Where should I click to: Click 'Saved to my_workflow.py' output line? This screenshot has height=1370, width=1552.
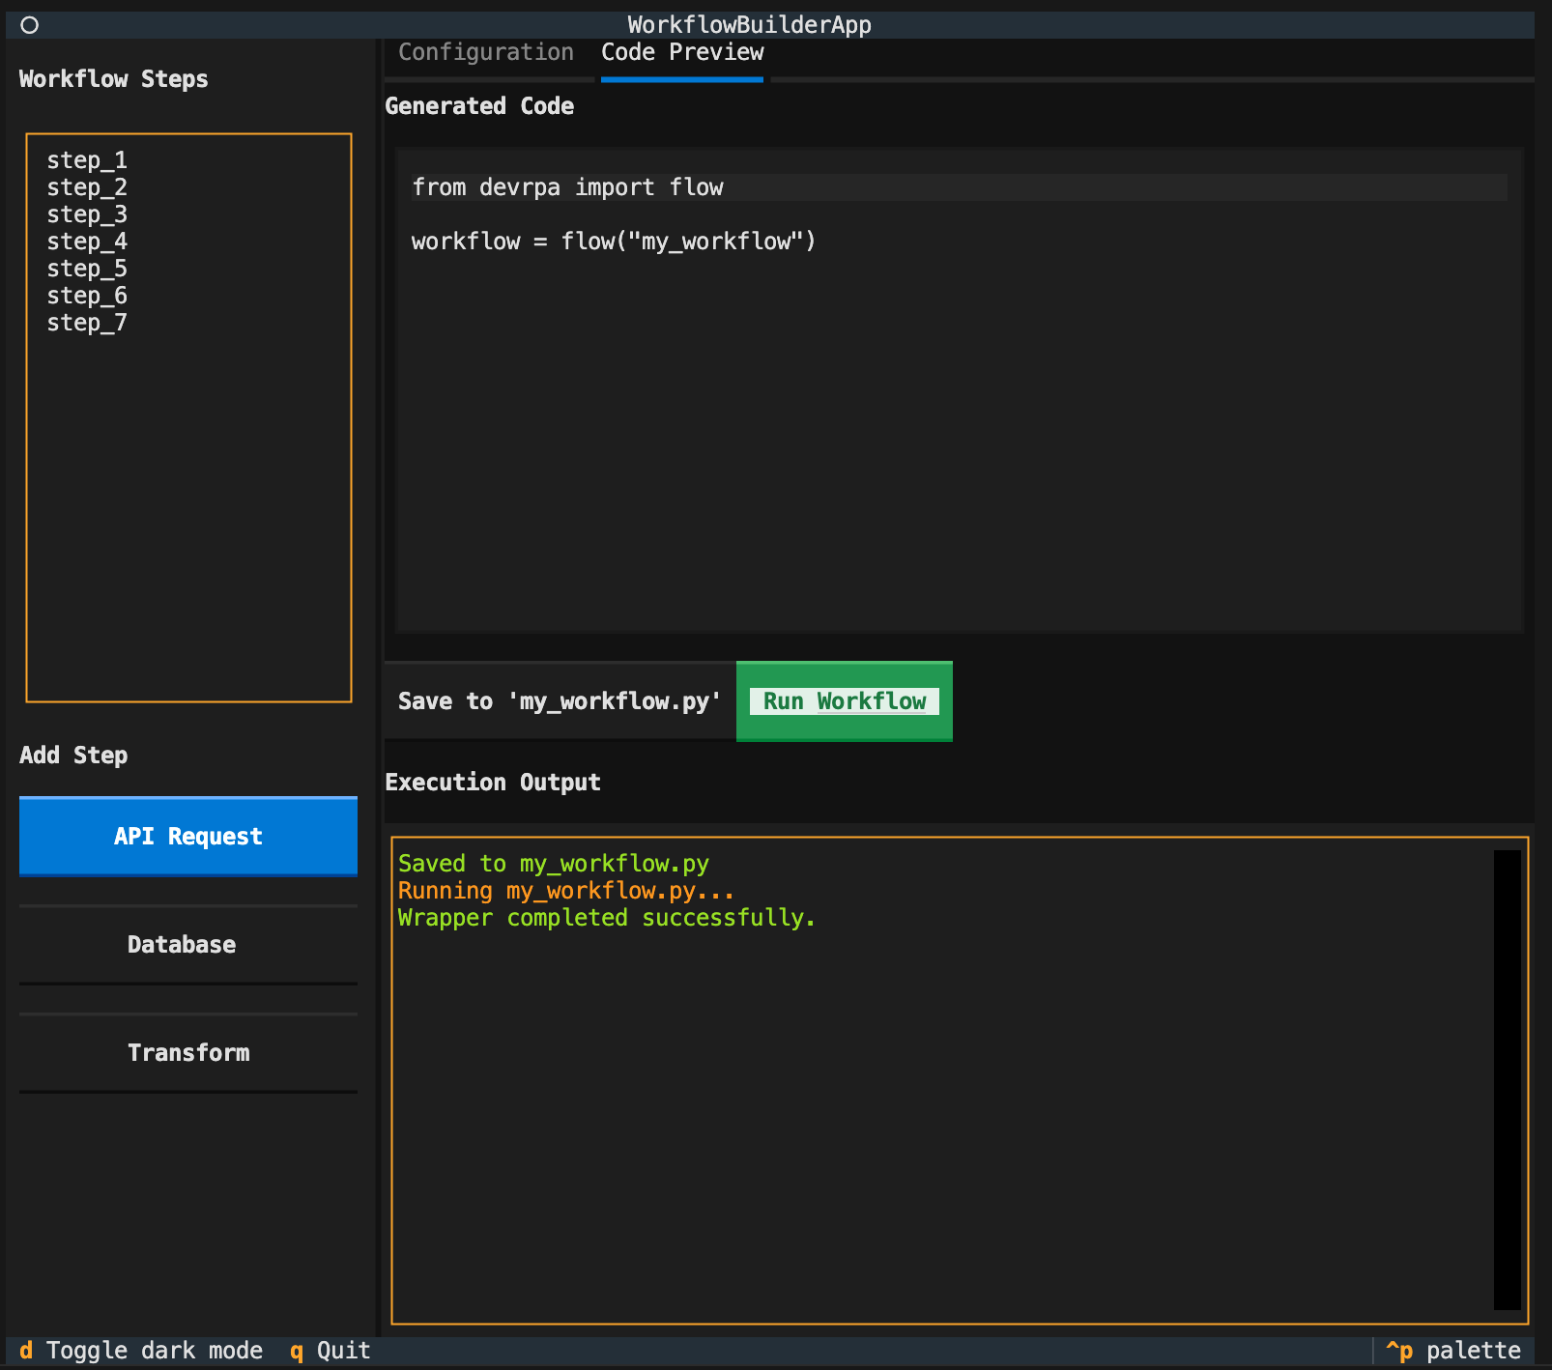coord(554,864)
